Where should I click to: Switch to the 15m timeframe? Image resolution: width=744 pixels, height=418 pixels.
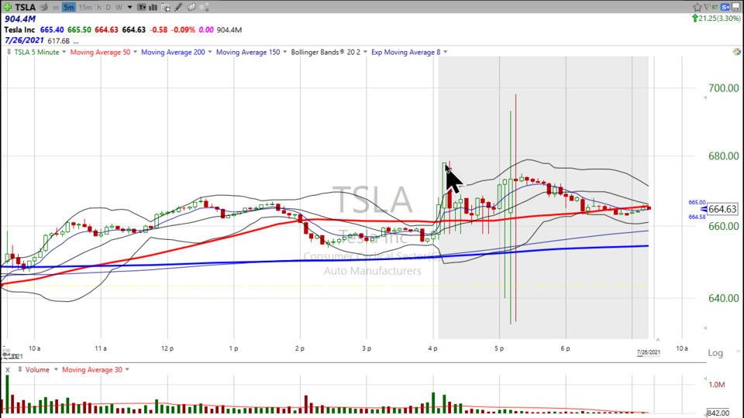(x=85, y=8)
